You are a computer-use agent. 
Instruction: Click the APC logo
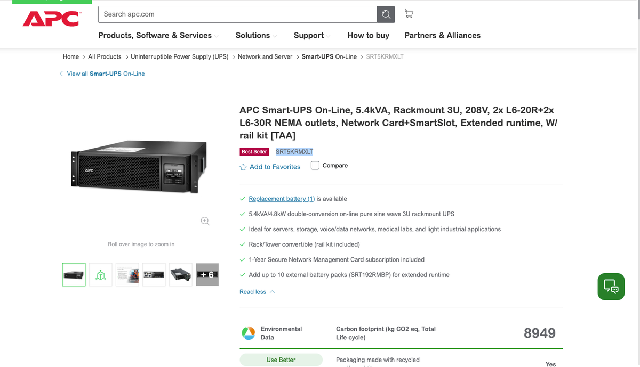pyautogui.click(x=51, y=19)
